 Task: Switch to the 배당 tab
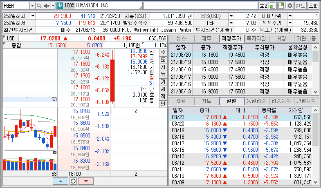click(281, 38)
